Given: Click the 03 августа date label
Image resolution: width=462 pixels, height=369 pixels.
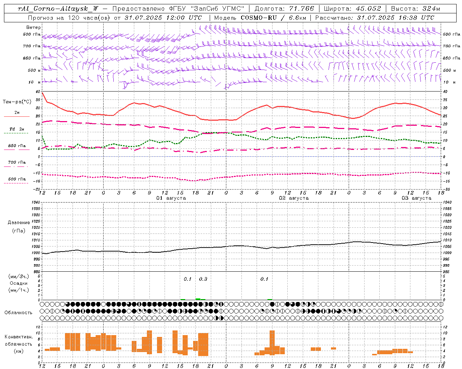Looking at the screenshot, I should pyautogui.click(x=417, y=198).
